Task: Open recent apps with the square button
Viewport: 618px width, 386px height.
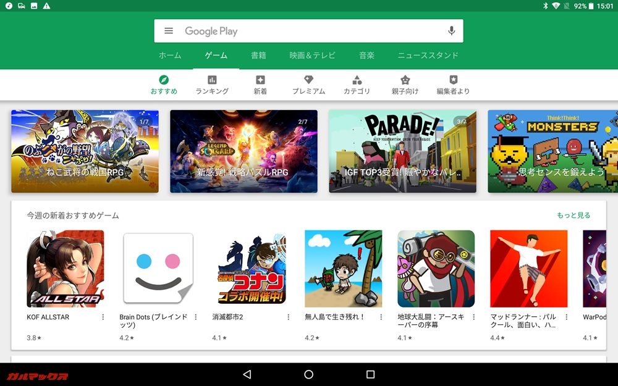Action: click(371, 373)
